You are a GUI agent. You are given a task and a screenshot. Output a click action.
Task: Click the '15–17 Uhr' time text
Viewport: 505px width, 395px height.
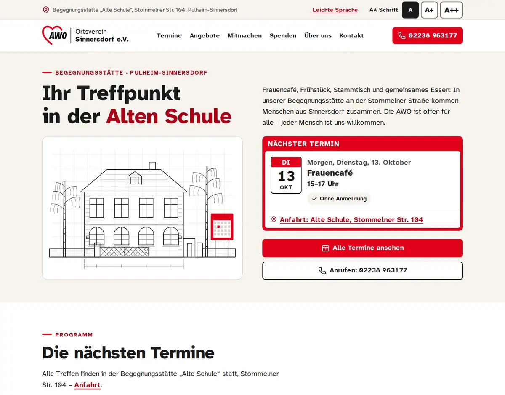tap(323, 184)
